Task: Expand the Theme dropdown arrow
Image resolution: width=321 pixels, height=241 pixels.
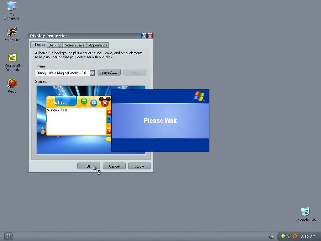Action: click(92, 73)
